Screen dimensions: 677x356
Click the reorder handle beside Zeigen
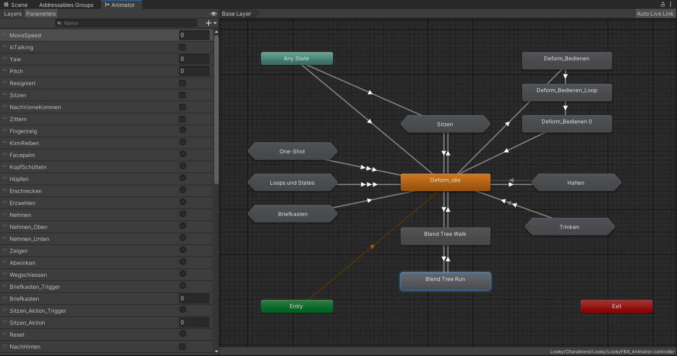(5, 251)
